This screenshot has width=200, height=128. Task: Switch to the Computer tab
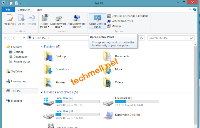coord(24,10)
